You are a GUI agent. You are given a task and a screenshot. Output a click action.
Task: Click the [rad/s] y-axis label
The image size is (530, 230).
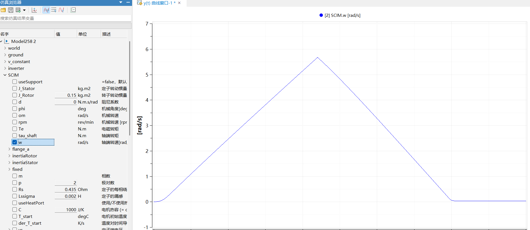[x=140, y=125]
